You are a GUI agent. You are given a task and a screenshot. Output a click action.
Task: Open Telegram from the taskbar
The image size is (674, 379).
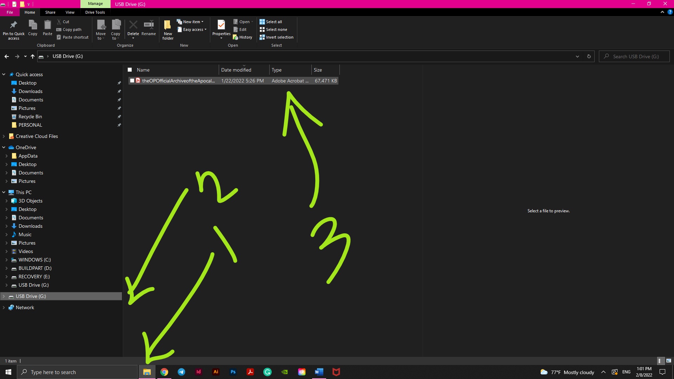pyautogui.click(x=181, y=372)
